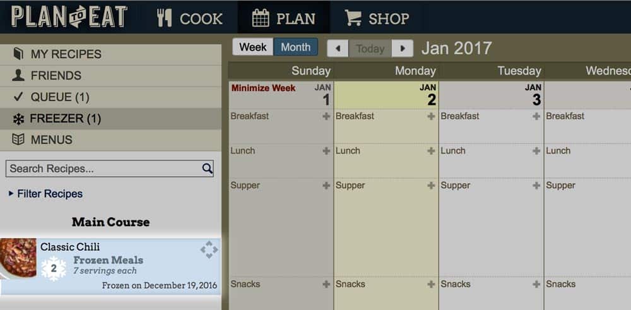This screenshot has height=310, width=631.
Task: Click the move arrows icon on Classic Chili
Action: pyautogui.click(x=209, y=250)
